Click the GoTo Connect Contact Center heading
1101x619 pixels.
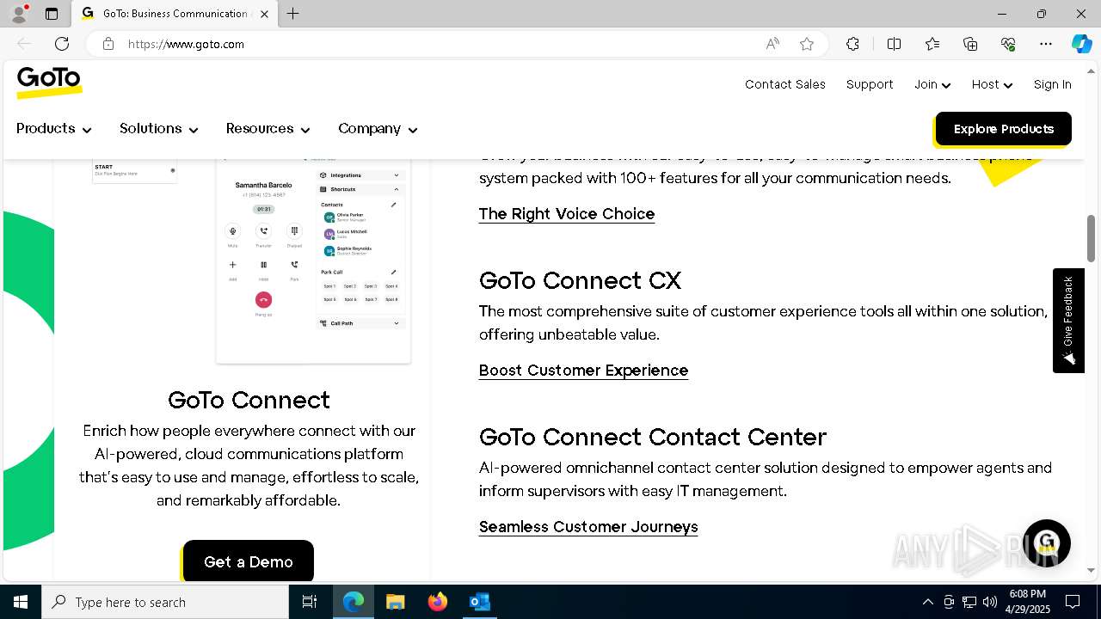click(653, 437)
